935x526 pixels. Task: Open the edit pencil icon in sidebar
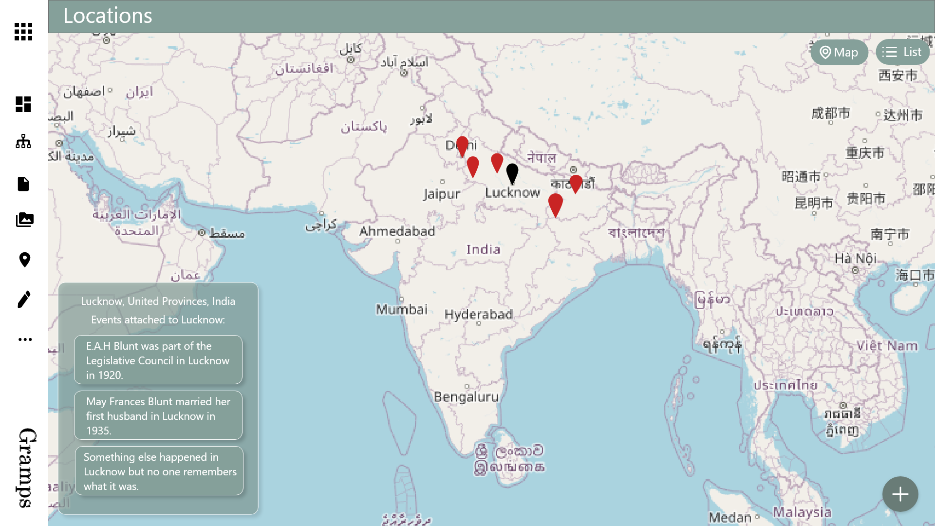click(24, 300)
